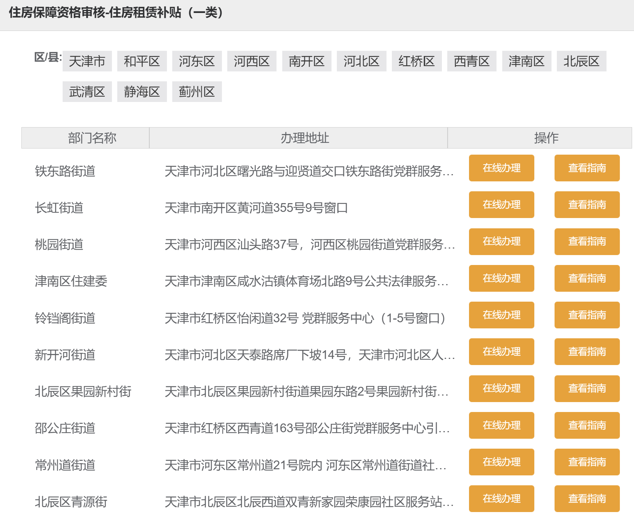
Task: Select 红桥区 in district list
Action: click(x=417, y=61)
